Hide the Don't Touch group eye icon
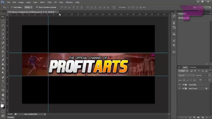This screenshot has width=212, height=119. (x=180, y=89)
